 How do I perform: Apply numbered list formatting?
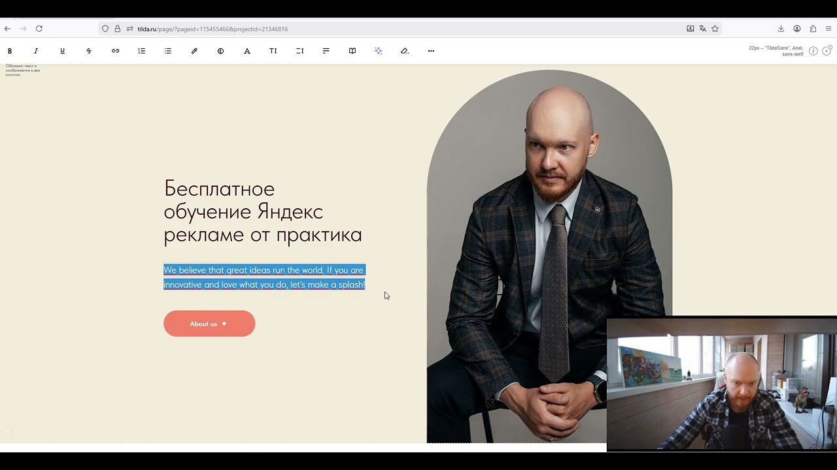pos(141,51)
